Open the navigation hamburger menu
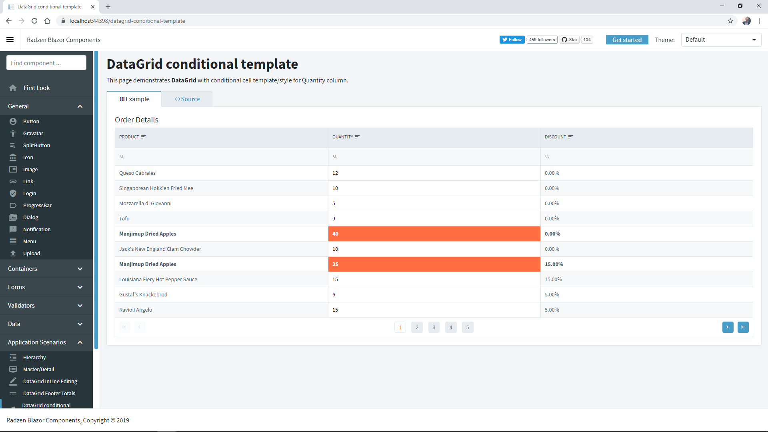 (x=10, y=40)
